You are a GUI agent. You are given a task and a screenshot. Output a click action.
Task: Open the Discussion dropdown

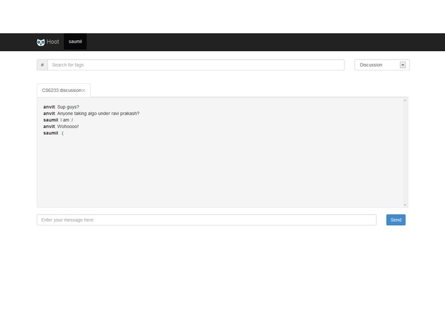point(382,65)
